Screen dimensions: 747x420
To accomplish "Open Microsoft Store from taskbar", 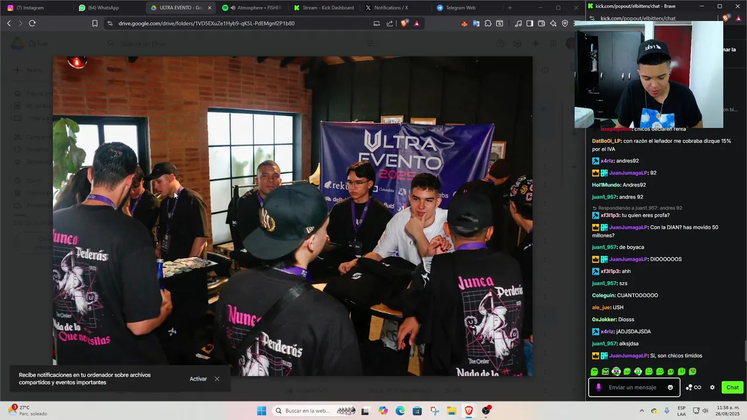I will tap(417, 411).
